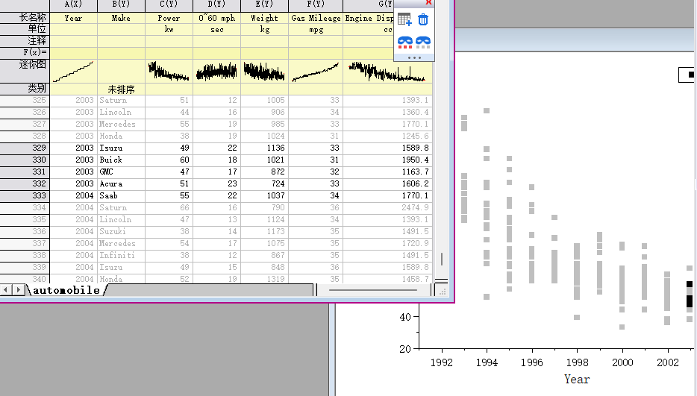The image size is (697, 396).
Task: Click the mask icon with red dots
Action: click(x=404, y=43)
